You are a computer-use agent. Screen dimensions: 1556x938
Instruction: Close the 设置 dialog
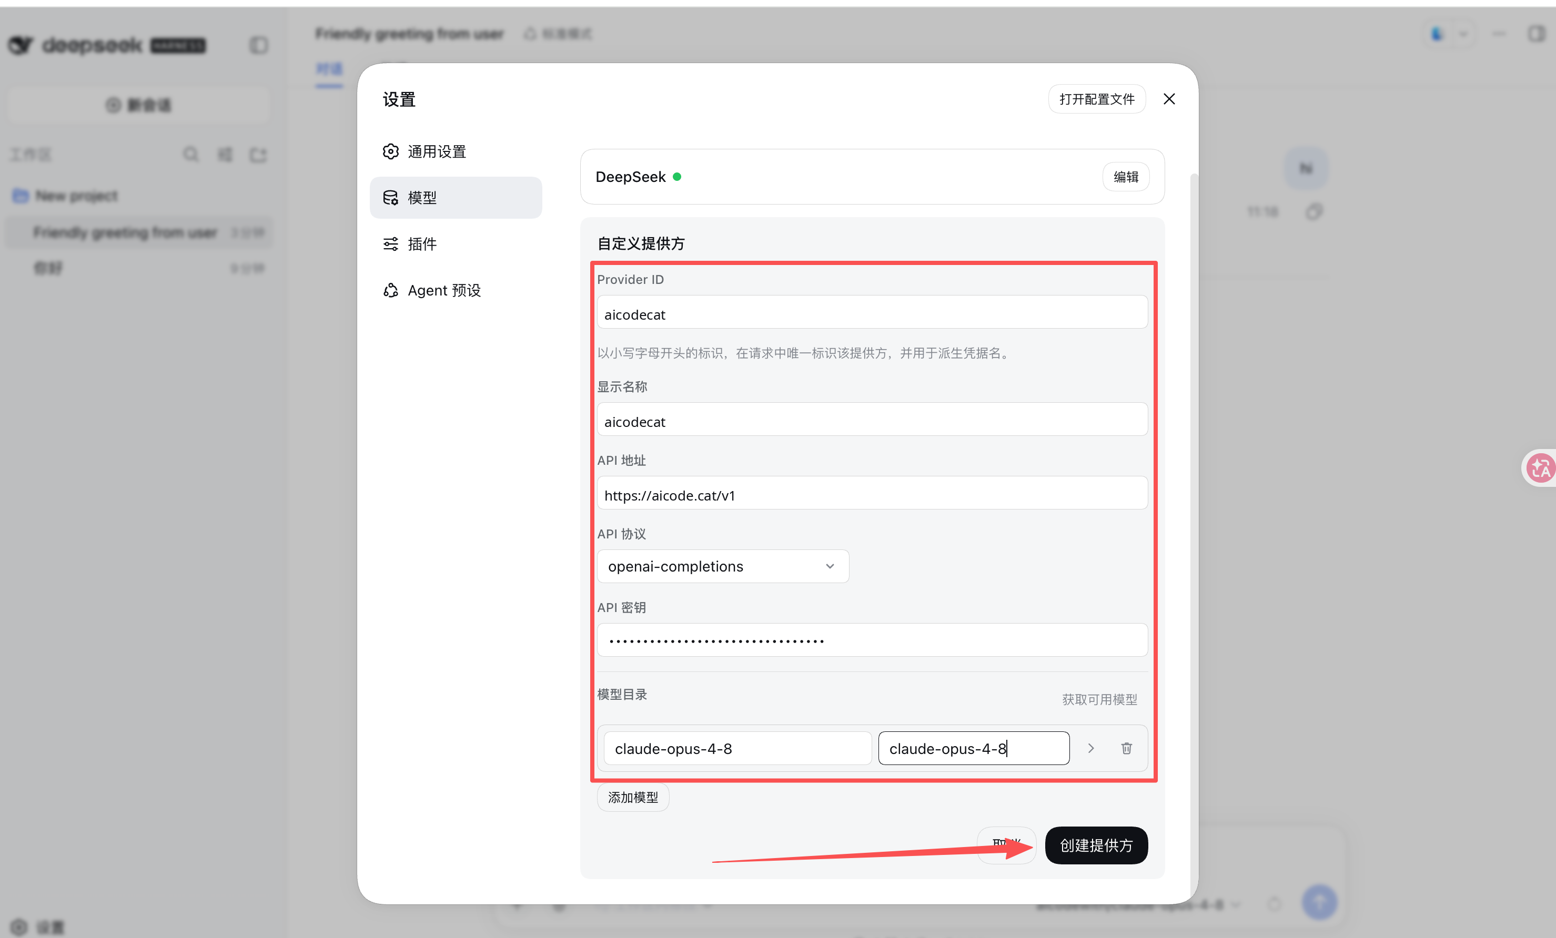coord(1169,99)
